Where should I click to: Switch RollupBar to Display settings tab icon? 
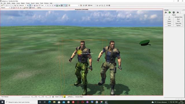point(174,12)
